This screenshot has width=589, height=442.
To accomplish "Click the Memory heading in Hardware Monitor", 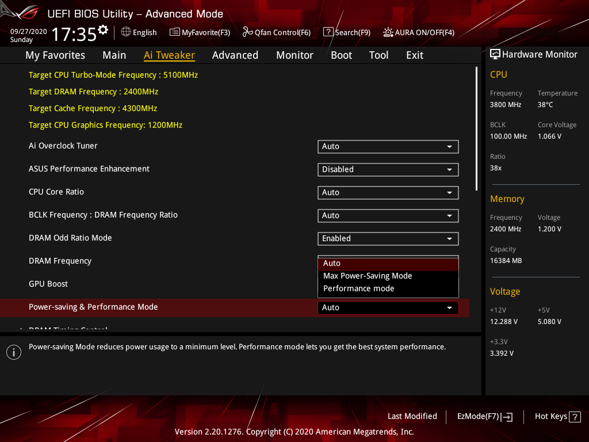I will 507,199.
